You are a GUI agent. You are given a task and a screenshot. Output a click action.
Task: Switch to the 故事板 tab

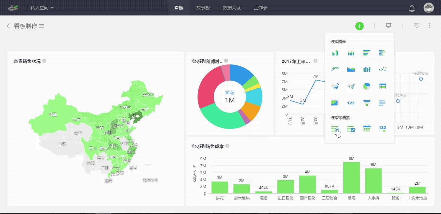[x=203, y=8]
